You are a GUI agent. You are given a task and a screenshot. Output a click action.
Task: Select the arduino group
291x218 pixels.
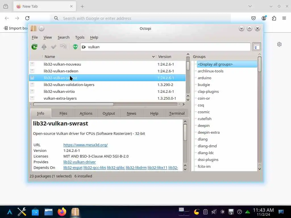pyautogui.click(x=205, y=78)
